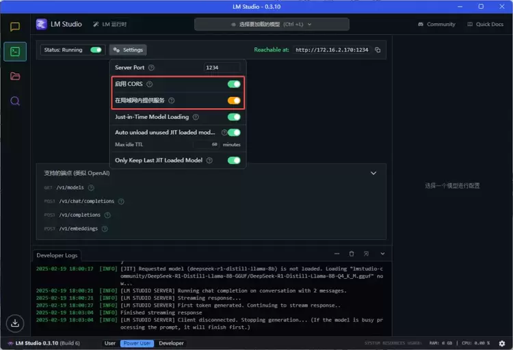Viewport: 513px width, 350px height.
Task: Toggle the server Status Running switch
Action: click(x=96, y=50)
